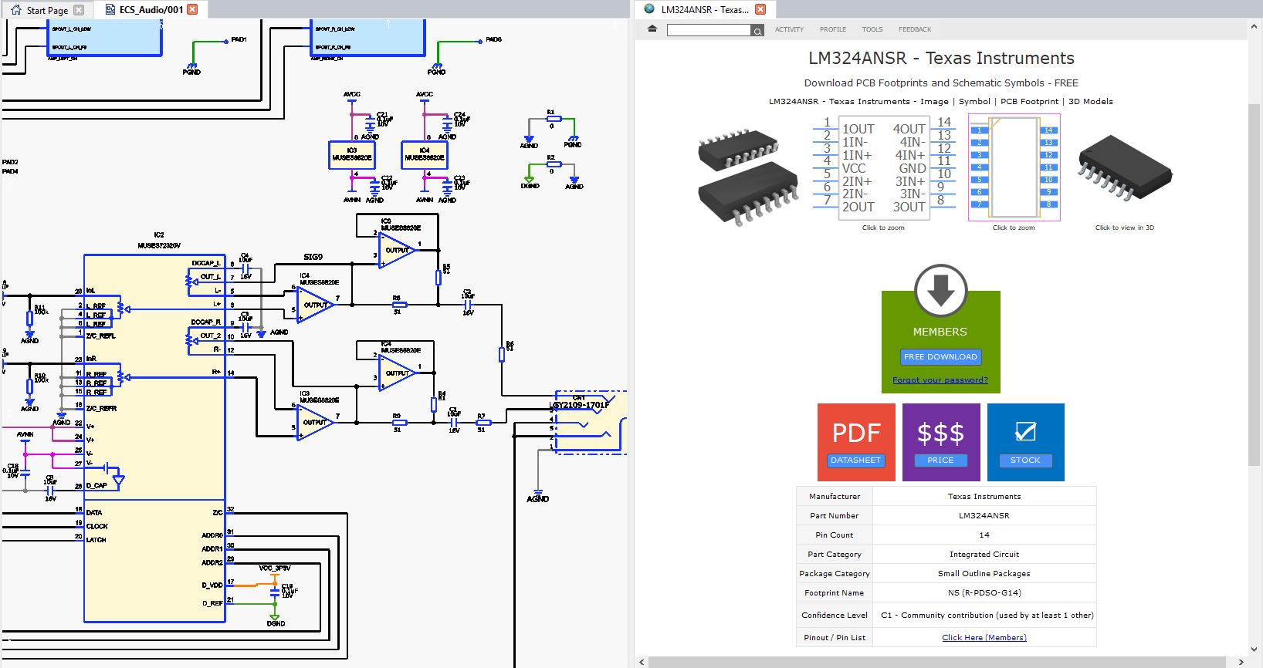The width and height of the screenshot is (1263, 668).
Task: Click the browser vertical scrollbar thumb
Action: (1254, 285)
